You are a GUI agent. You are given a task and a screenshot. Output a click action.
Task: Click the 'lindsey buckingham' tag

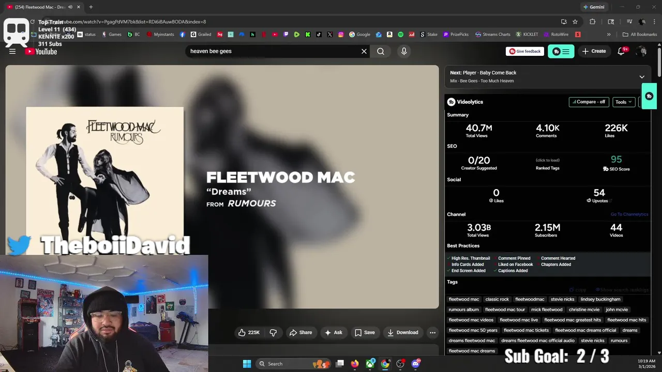tap(600, 299)
